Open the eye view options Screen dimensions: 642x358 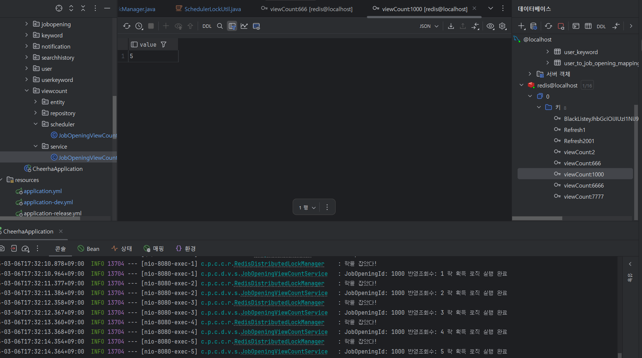pos(490,26)
